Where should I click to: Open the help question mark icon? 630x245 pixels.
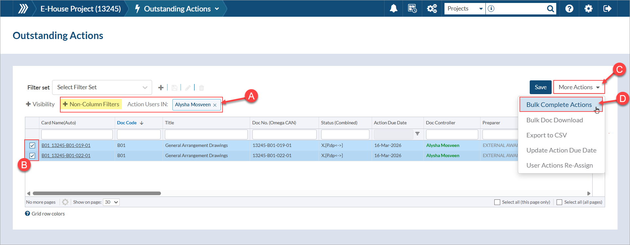[x=569, y=9]
